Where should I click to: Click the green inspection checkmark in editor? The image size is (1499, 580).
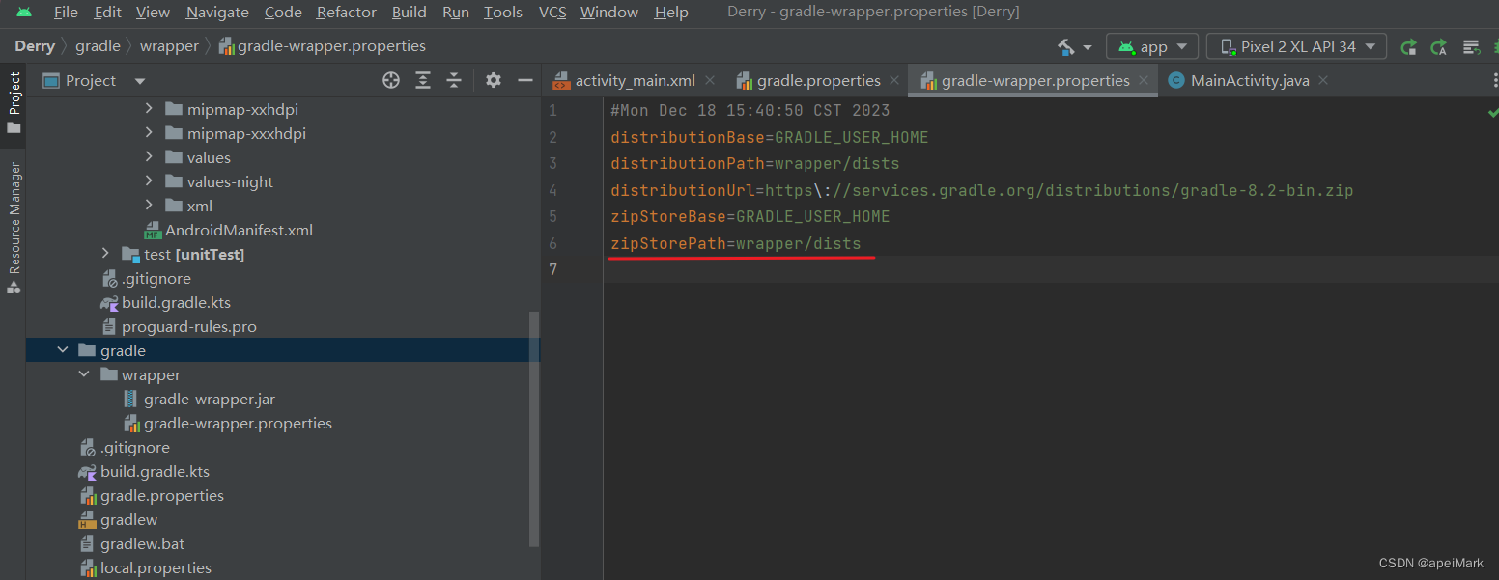click(x=1492, y=113)
